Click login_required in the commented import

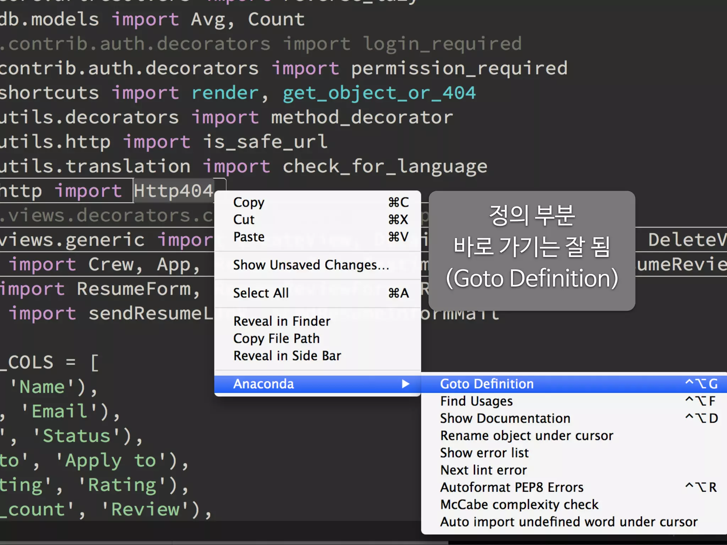[442, 44]
